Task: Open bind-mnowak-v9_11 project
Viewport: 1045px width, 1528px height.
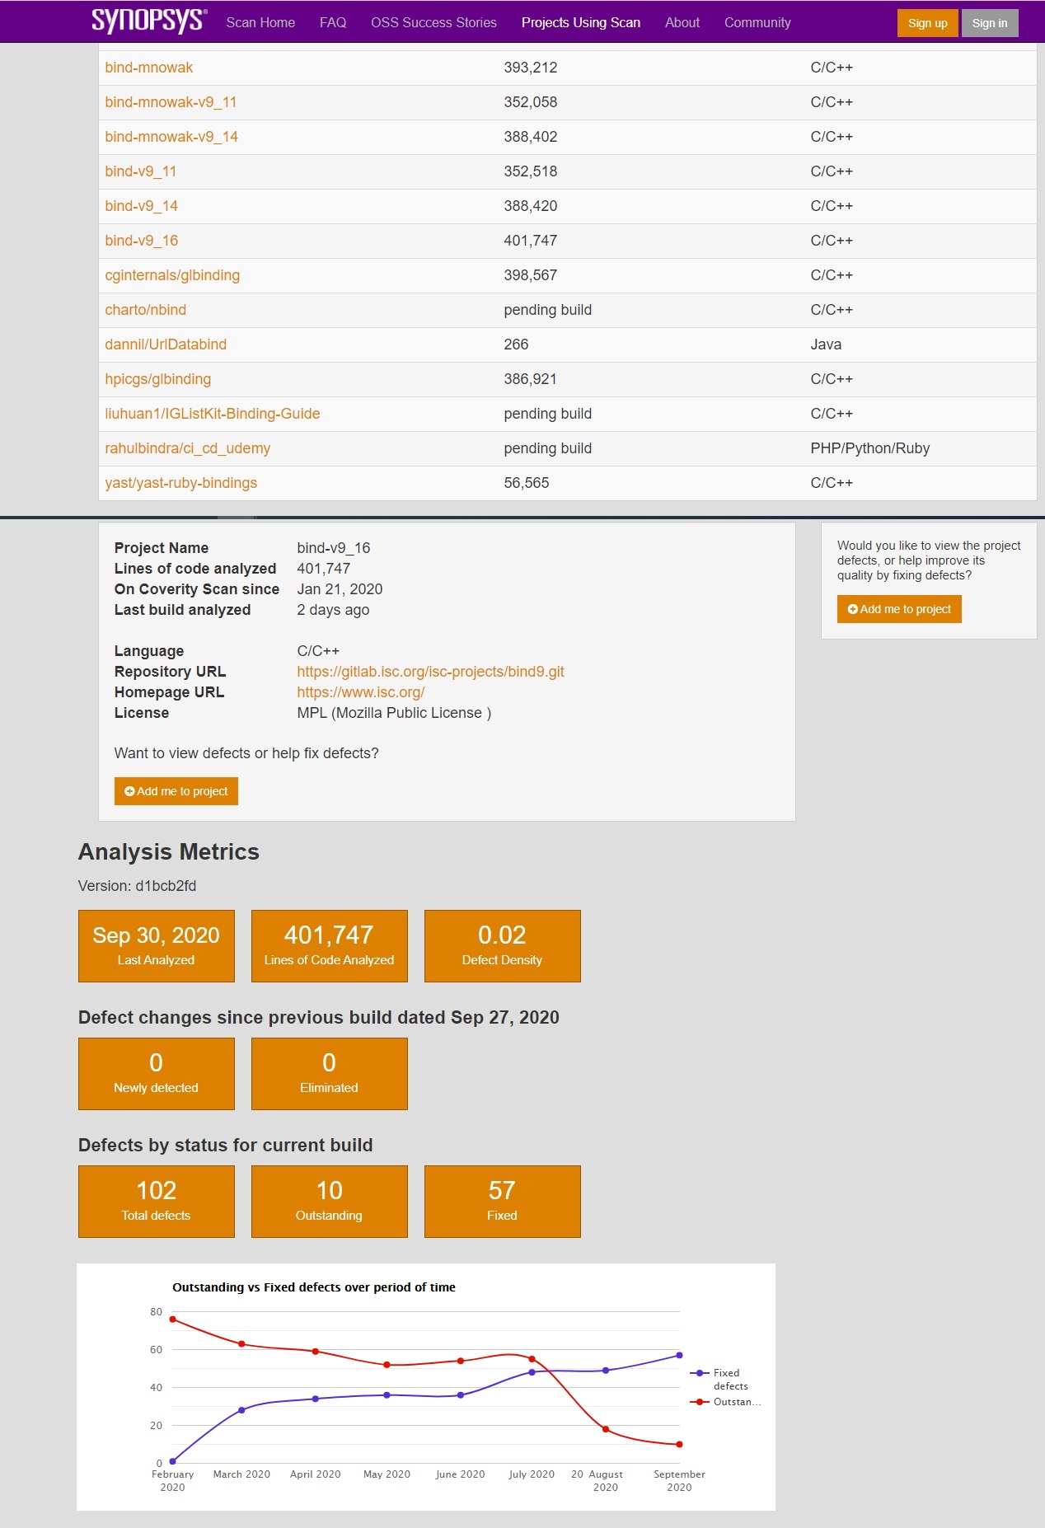Action: click(x=171, y=102)
